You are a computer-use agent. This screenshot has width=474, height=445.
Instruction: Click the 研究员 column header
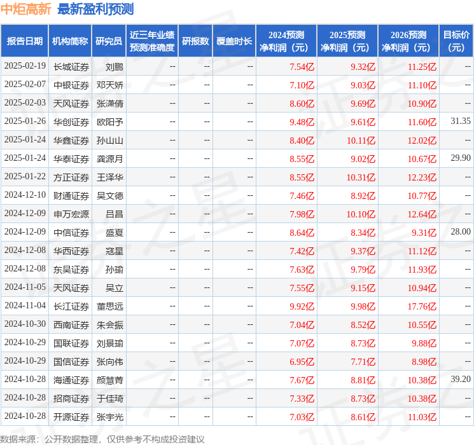click(x=109, y=41)
